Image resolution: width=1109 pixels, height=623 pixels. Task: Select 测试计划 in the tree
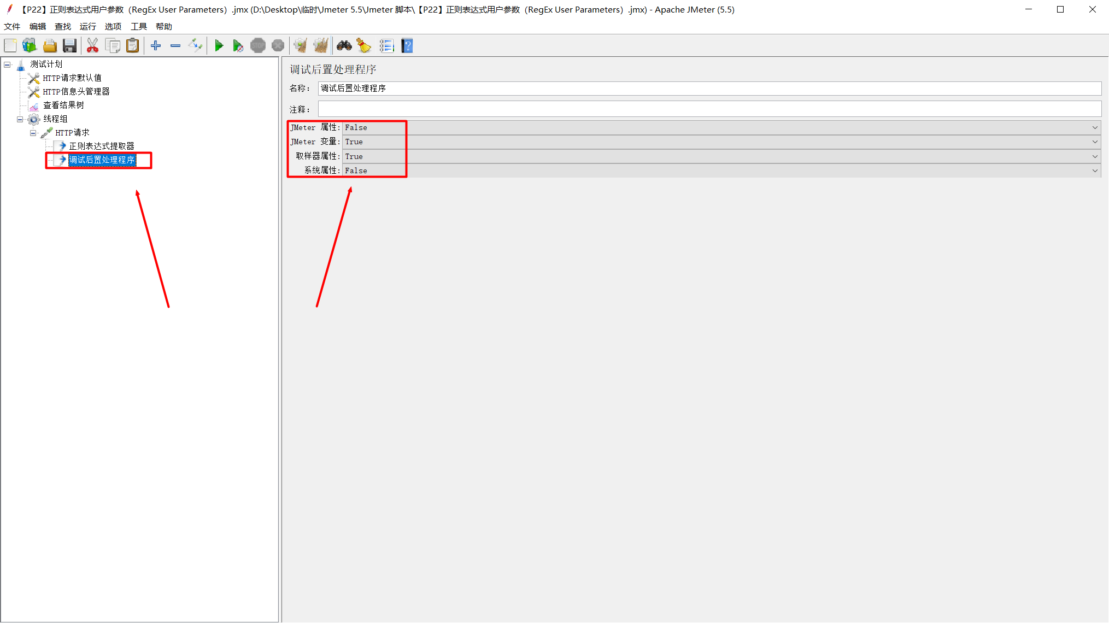coord(46,64)
